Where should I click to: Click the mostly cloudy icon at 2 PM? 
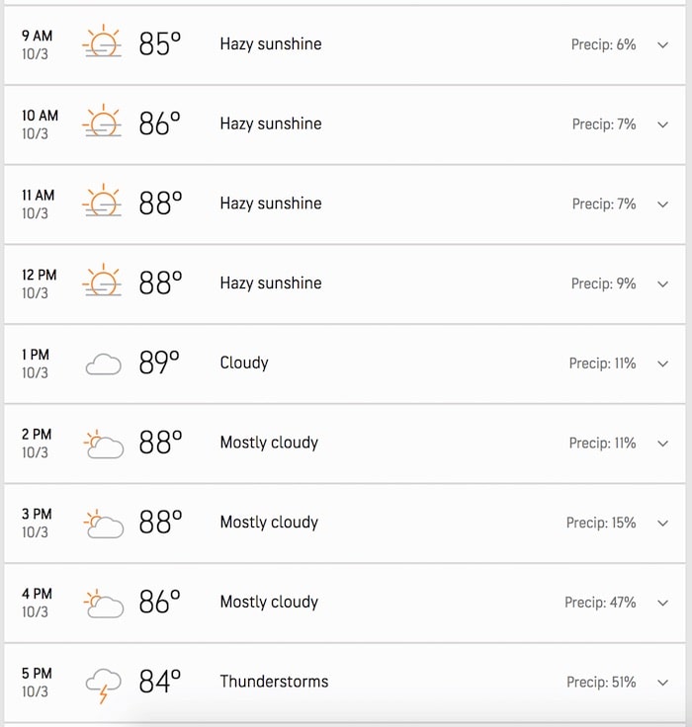click(x=104, y=444)
